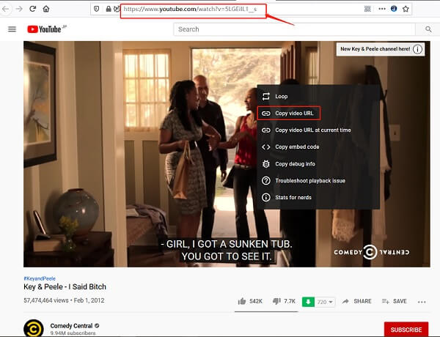Run the search with the magnifier button
Viewport: 440px width, 337px height.
[428, 29]
